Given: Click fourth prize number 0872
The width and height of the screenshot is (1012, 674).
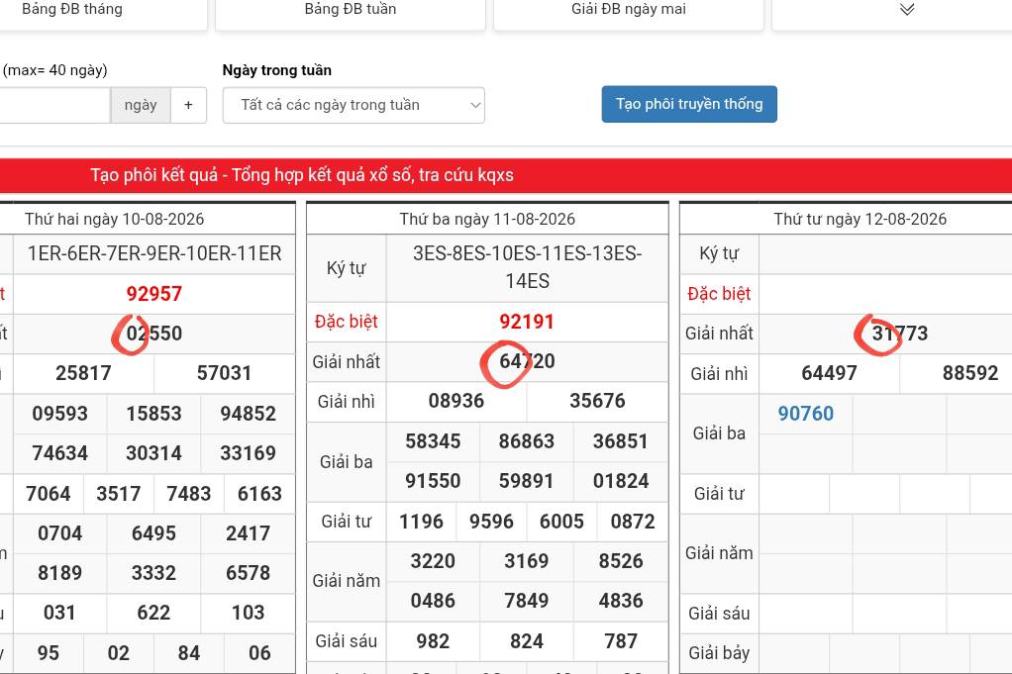Looking at the screenshot, I should (633, 522).
